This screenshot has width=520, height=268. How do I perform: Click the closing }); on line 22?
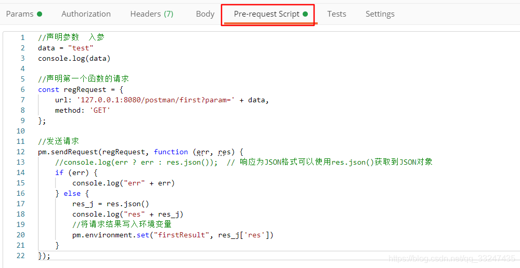pos(44,256)
